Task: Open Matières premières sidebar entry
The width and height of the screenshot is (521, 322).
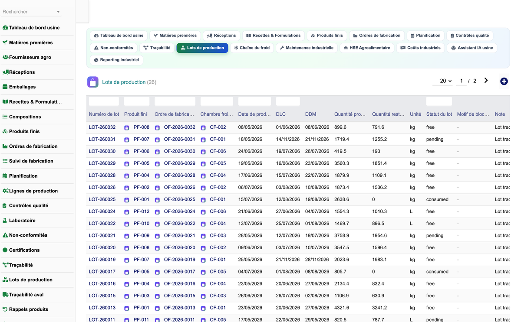Action: [27, 42]
